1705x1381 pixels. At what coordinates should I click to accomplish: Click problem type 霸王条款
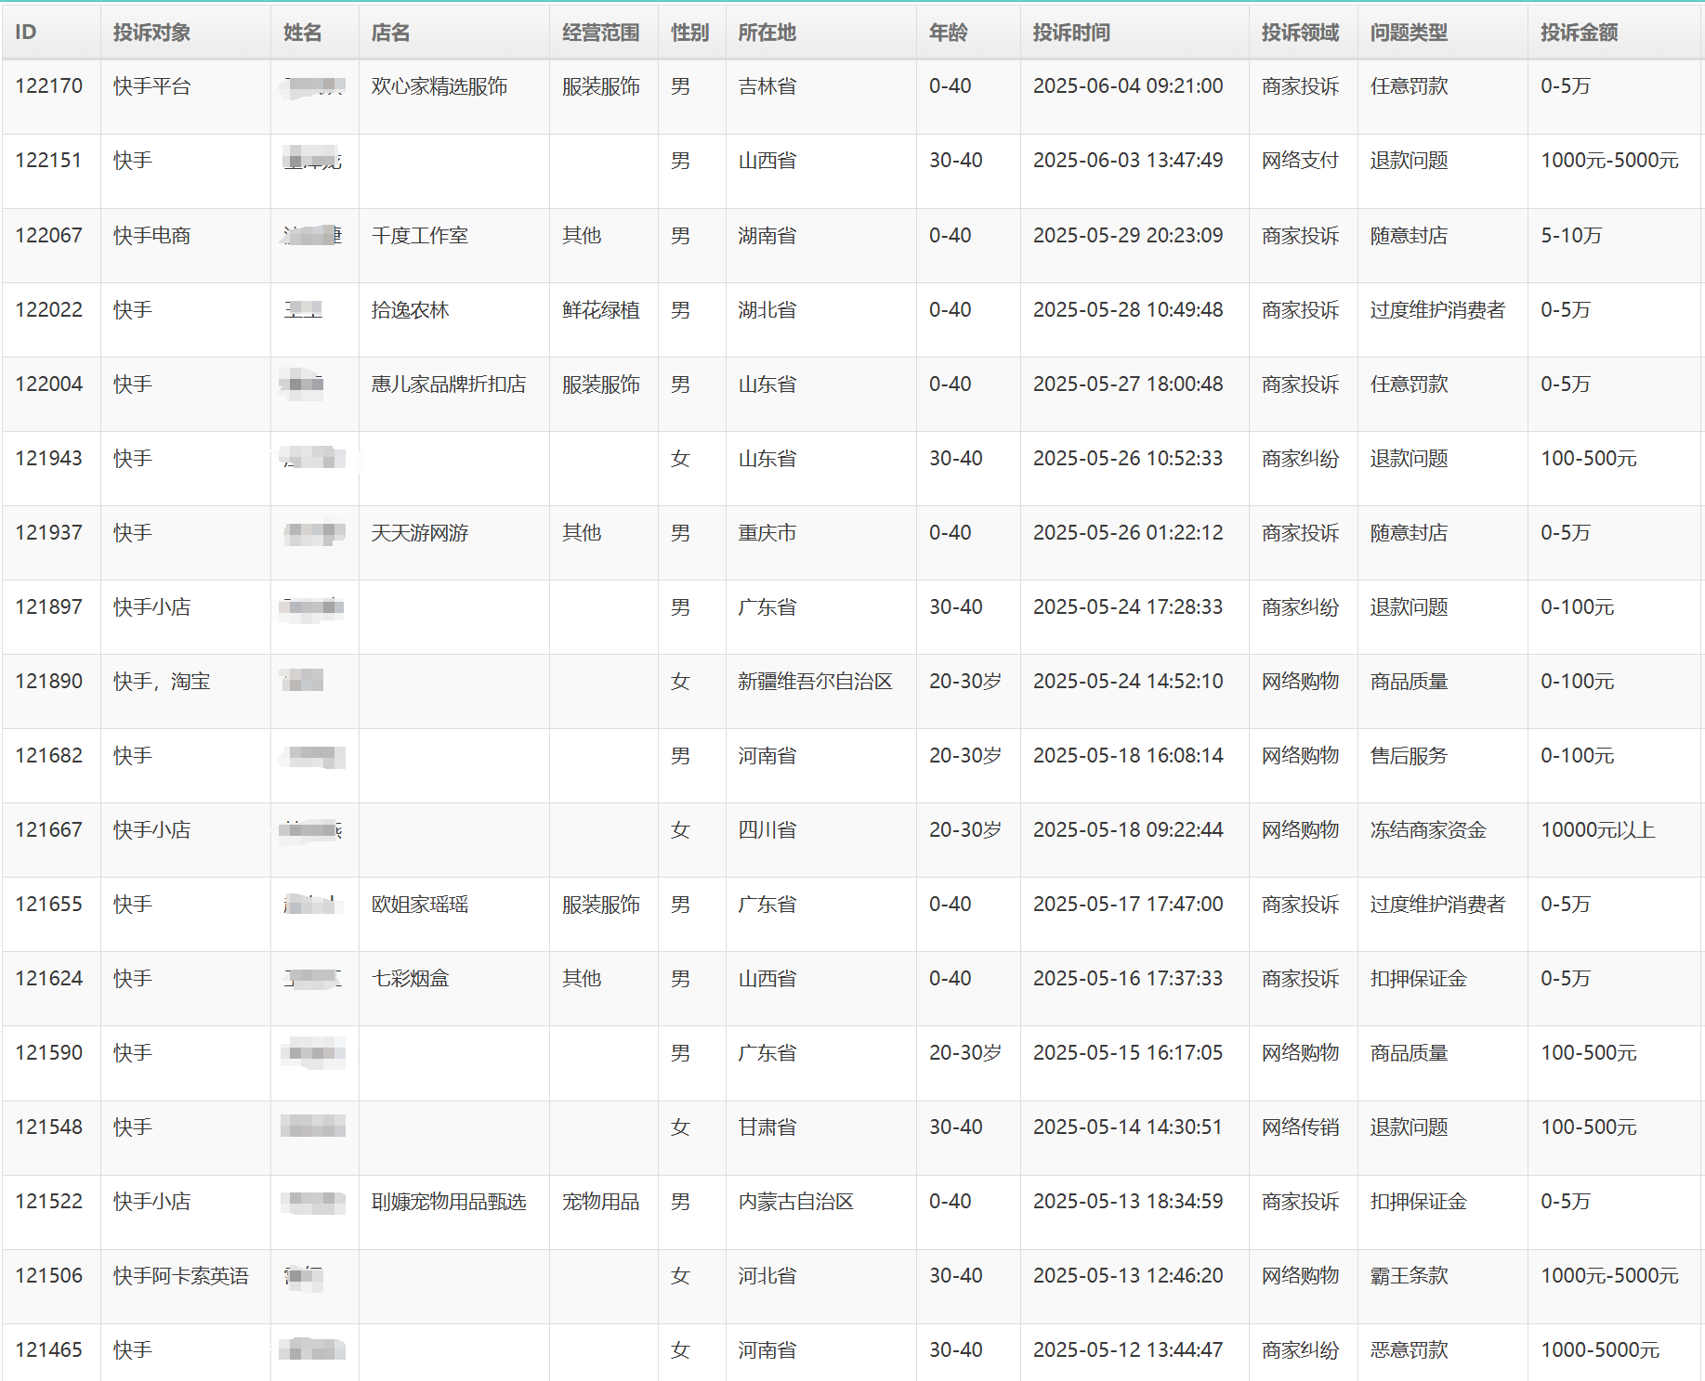click(x=1409, y=1276)
